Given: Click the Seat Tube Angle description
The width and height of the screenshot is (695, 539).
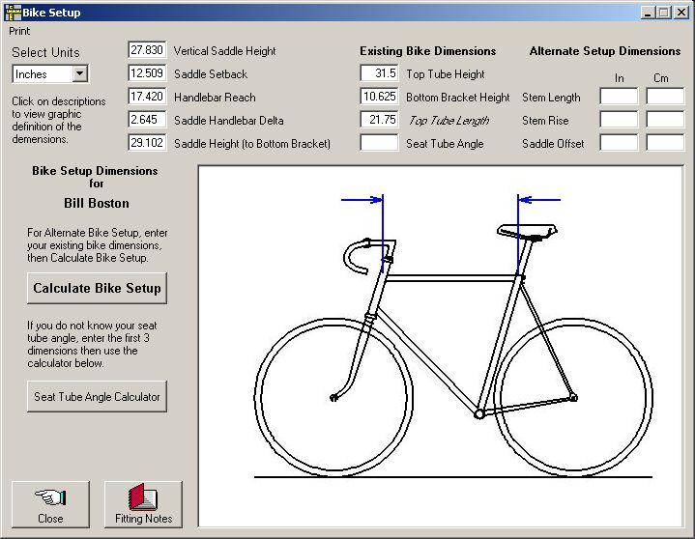Looking at the screenshot, I should click(445, 144).
